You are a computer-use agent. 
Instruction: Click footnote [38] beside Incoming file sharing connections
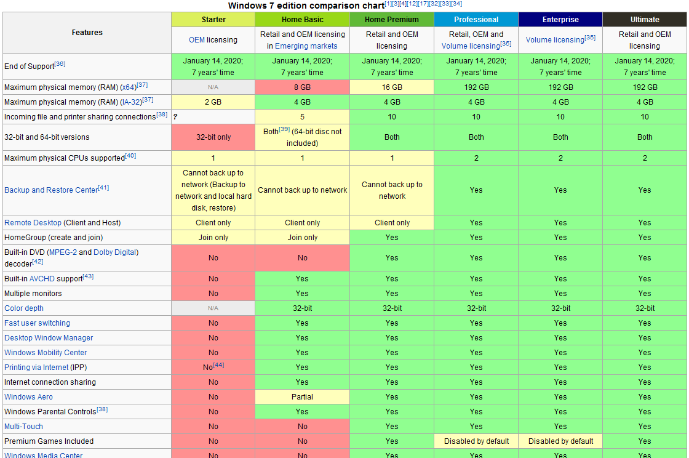(x=162, y=114)
